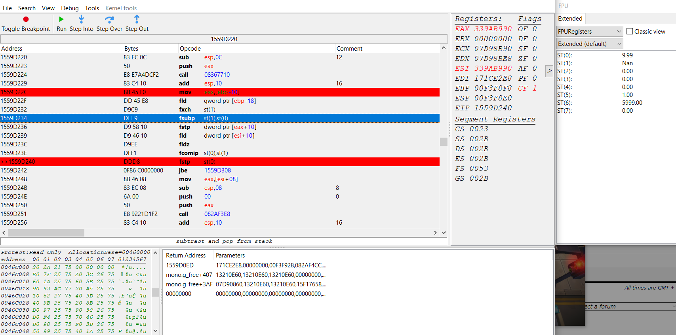Click the red Toggle Breakpoint icon
The height and width of the screenshot is (335, 676).
pos(26,19)
